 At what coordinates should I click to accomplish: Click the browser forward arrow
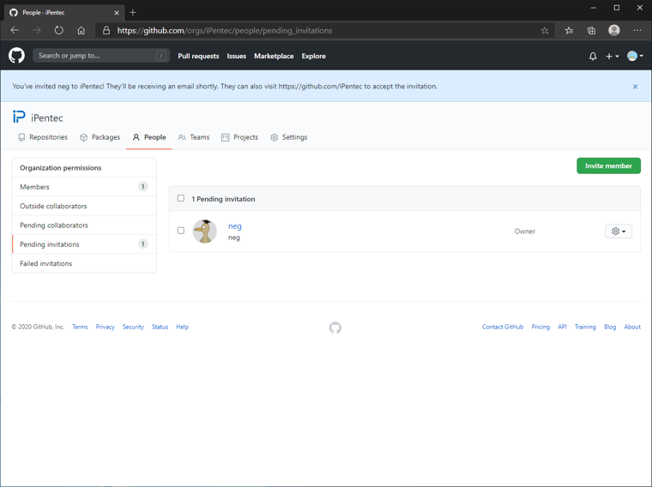point(37,30)
